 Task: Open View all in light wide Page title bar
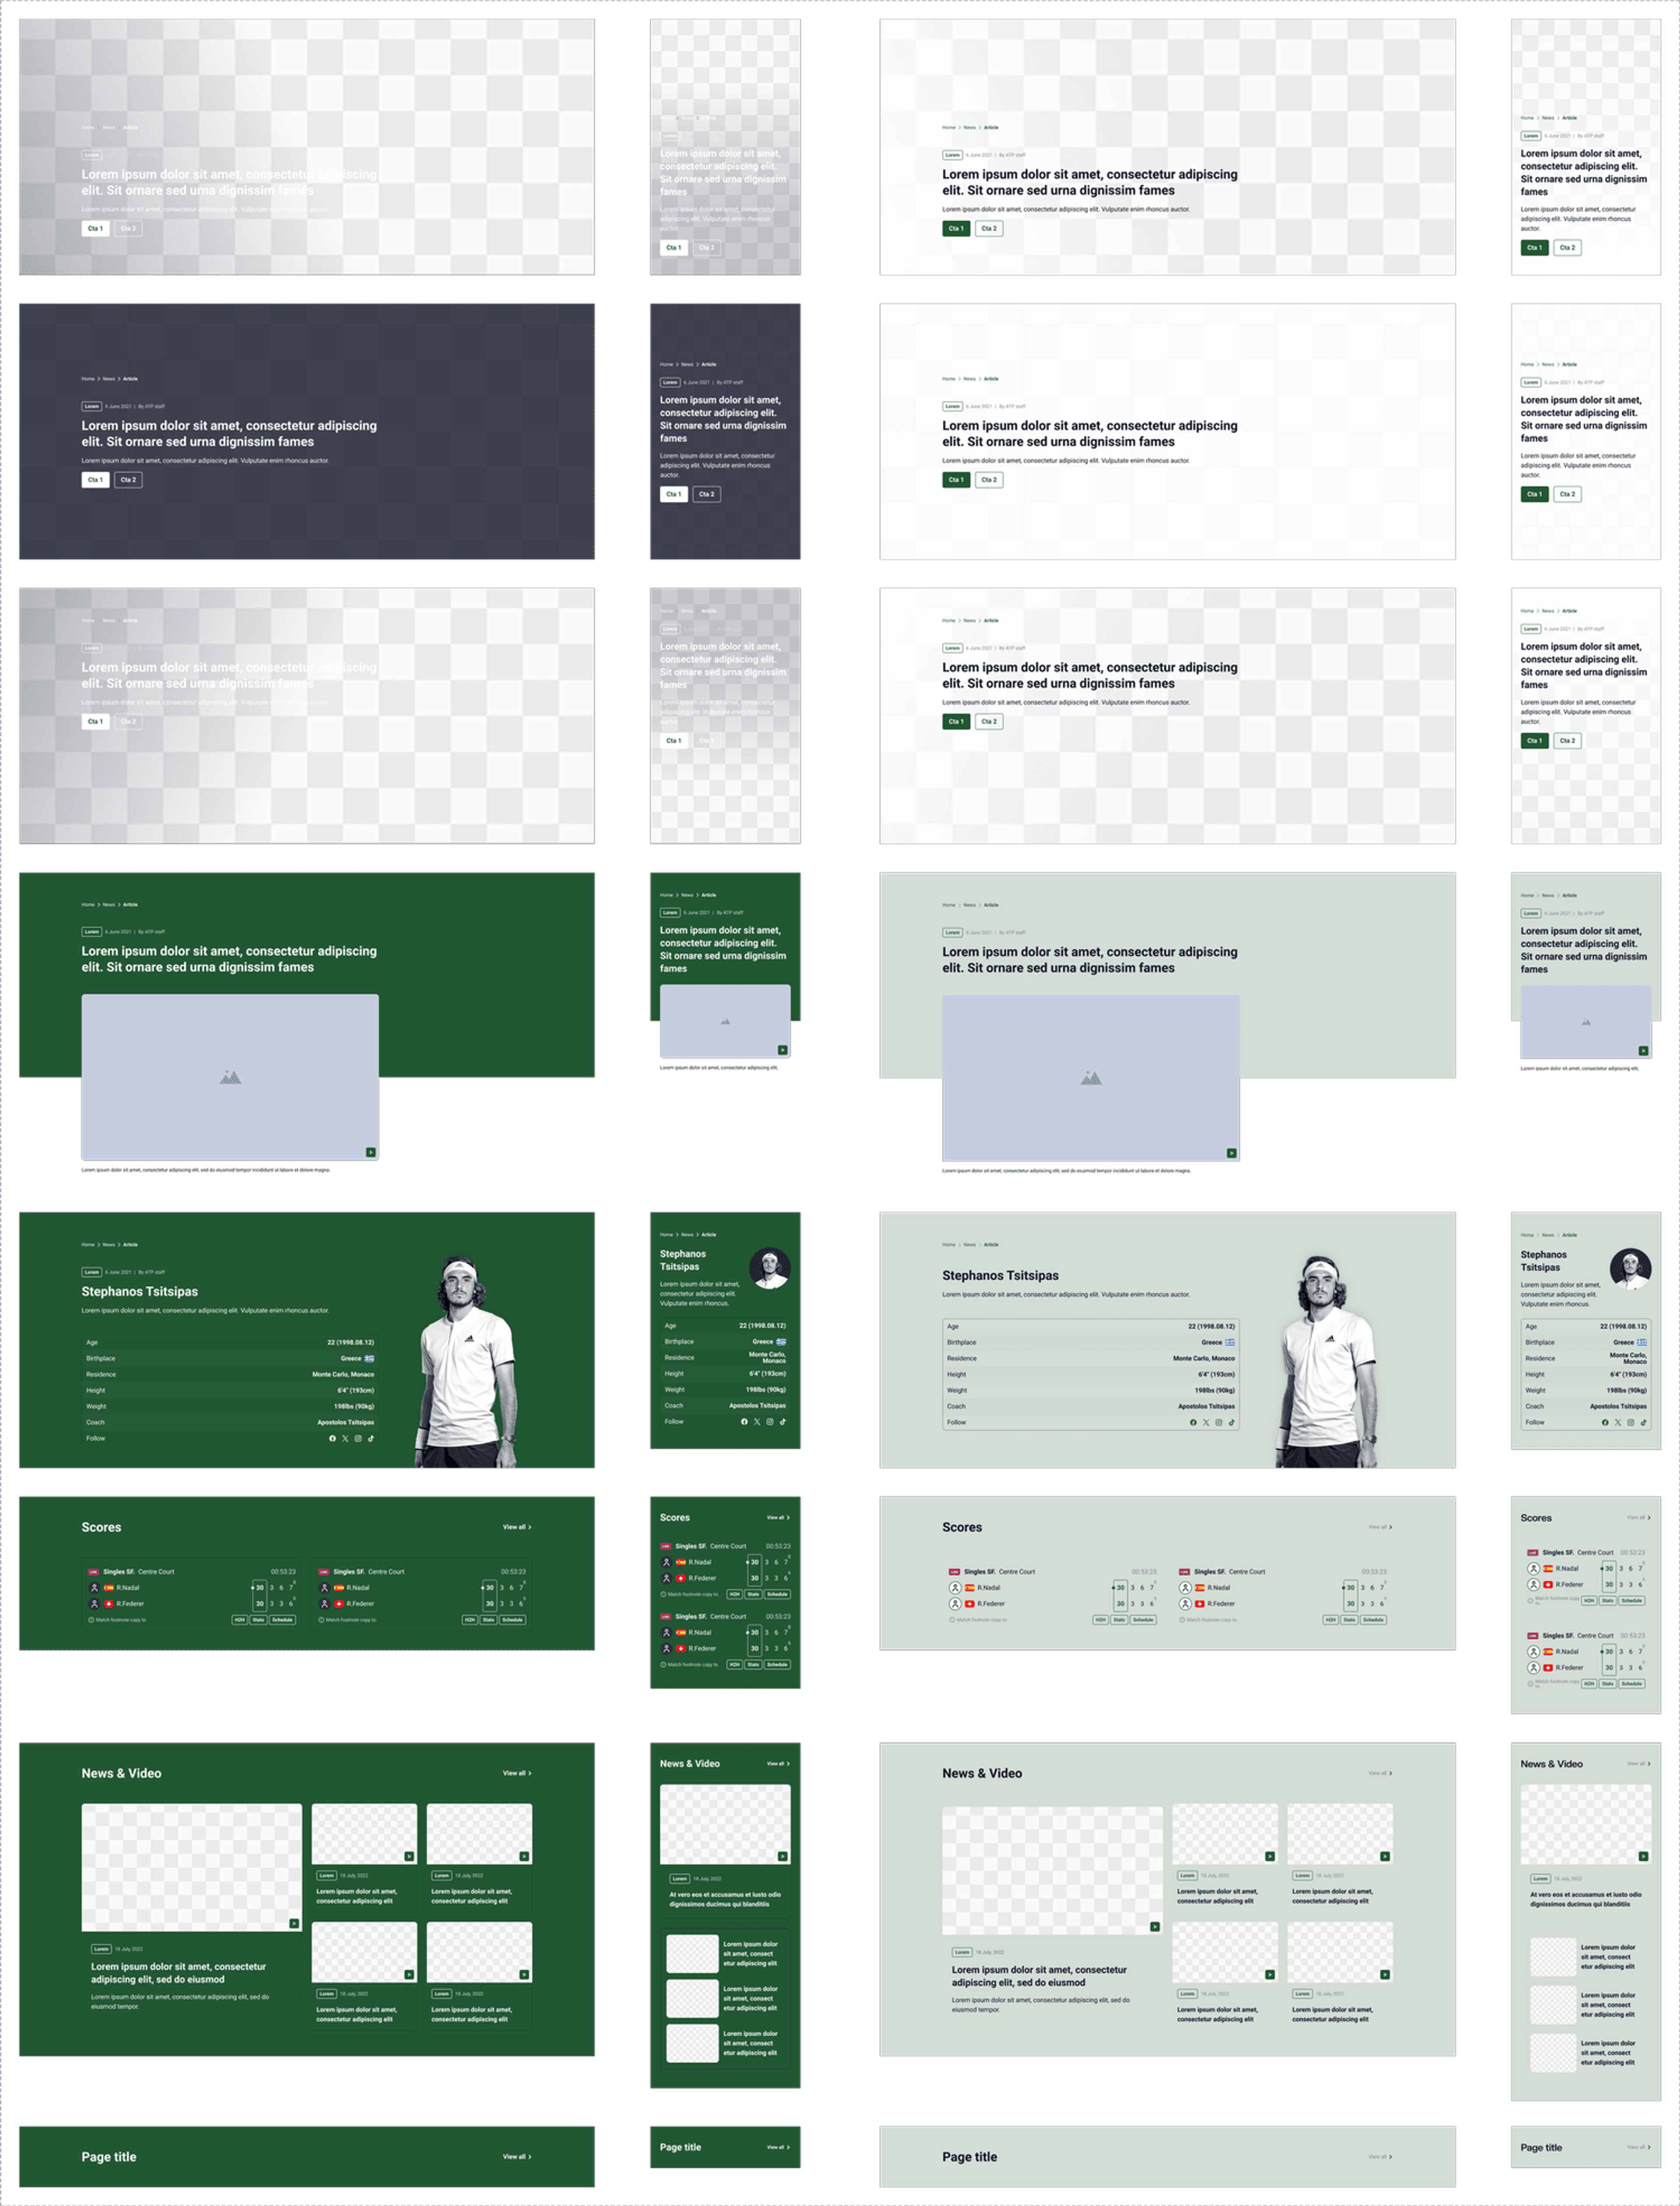click(x=1380, y=2157)
